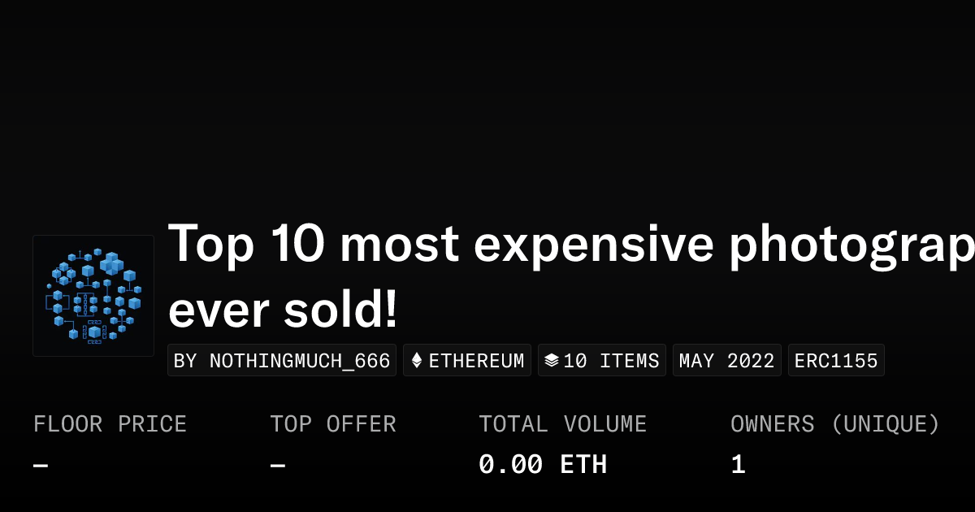Click the 'ever sold!' title line

pos(284,309)
